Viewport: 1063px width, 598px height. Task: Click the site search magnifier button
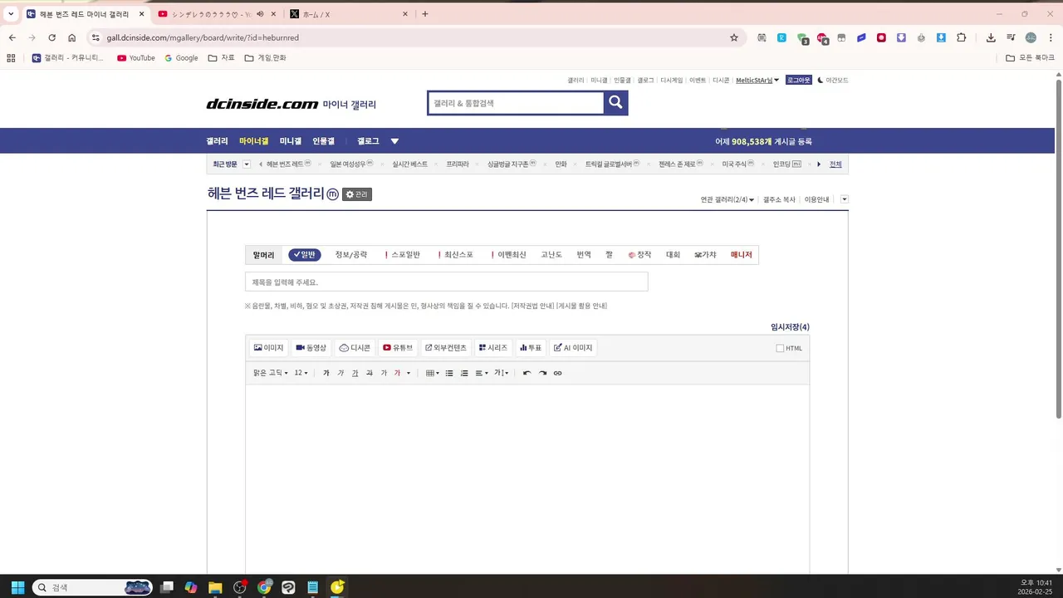tap(615, 102)
